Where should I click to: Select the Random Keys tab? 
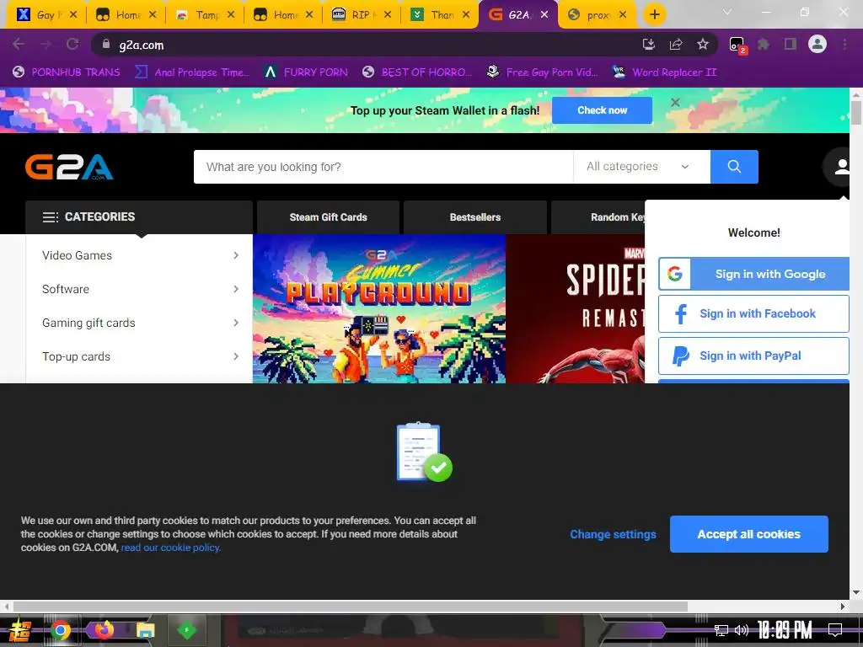click(x=598, y=217)
